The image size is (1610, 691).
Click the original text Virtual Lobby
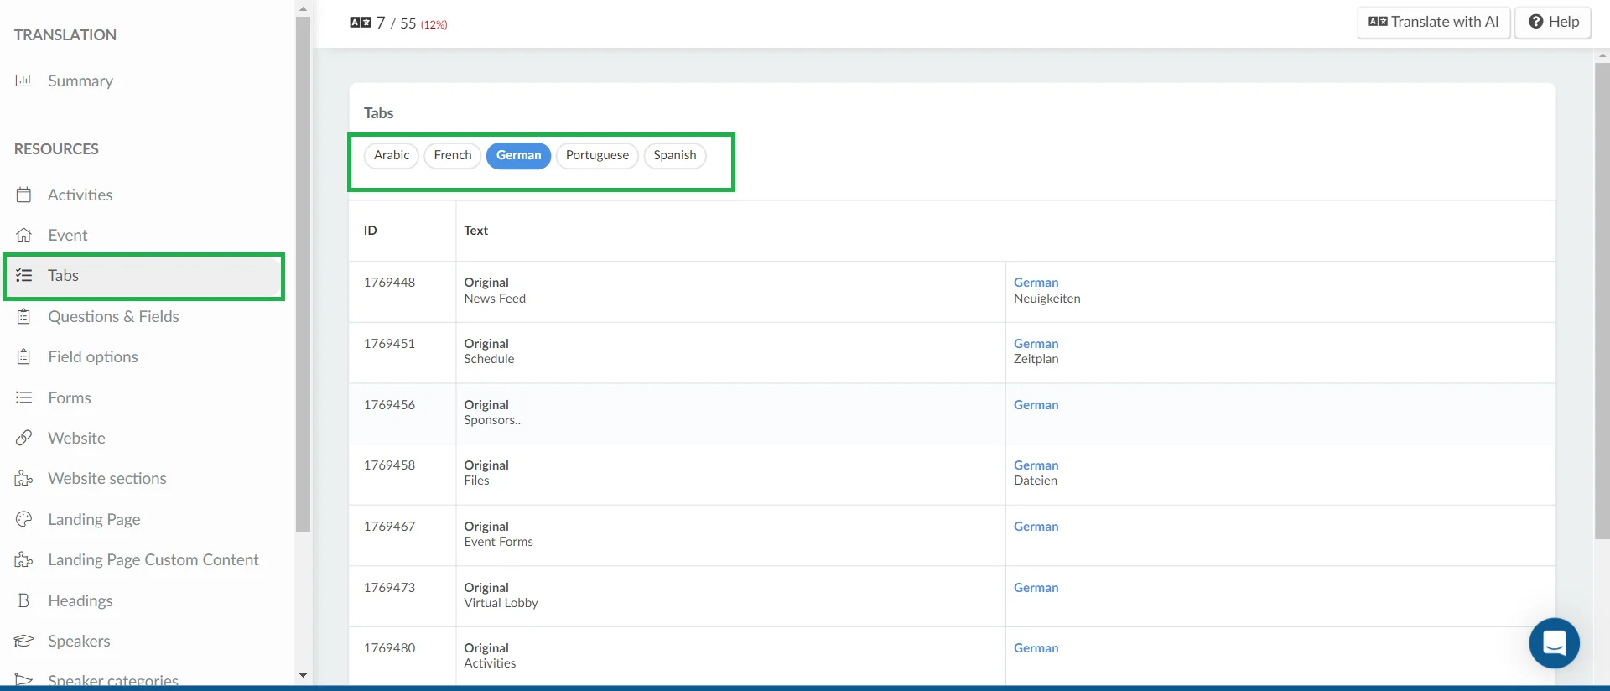pyautogui.click(x=501, y=603)
